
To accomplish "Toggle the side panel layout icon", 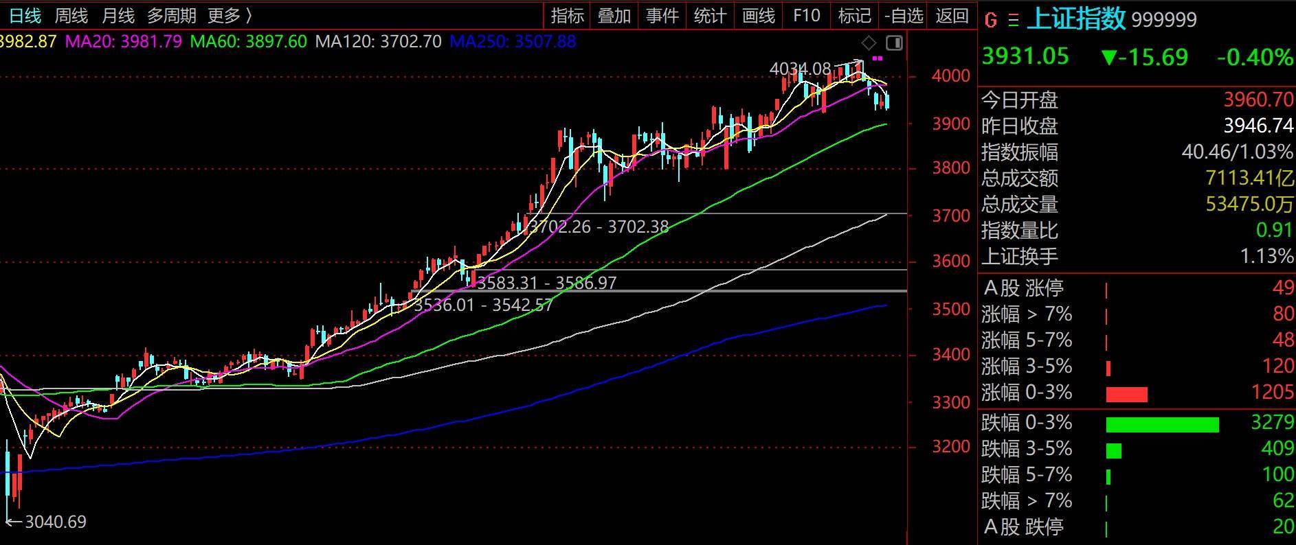I will point(894,43).
